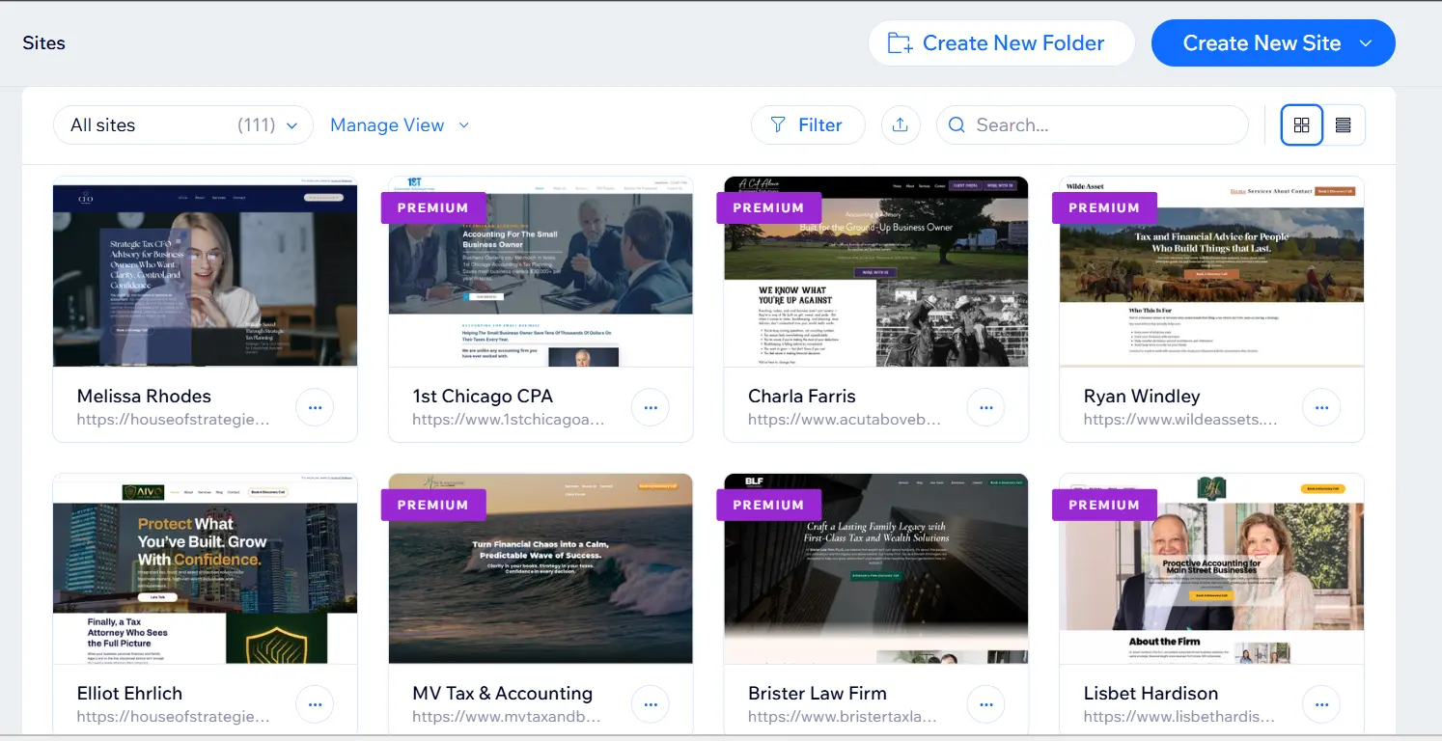Open options menu for Melissa Rhodes site

coord(314,407)
